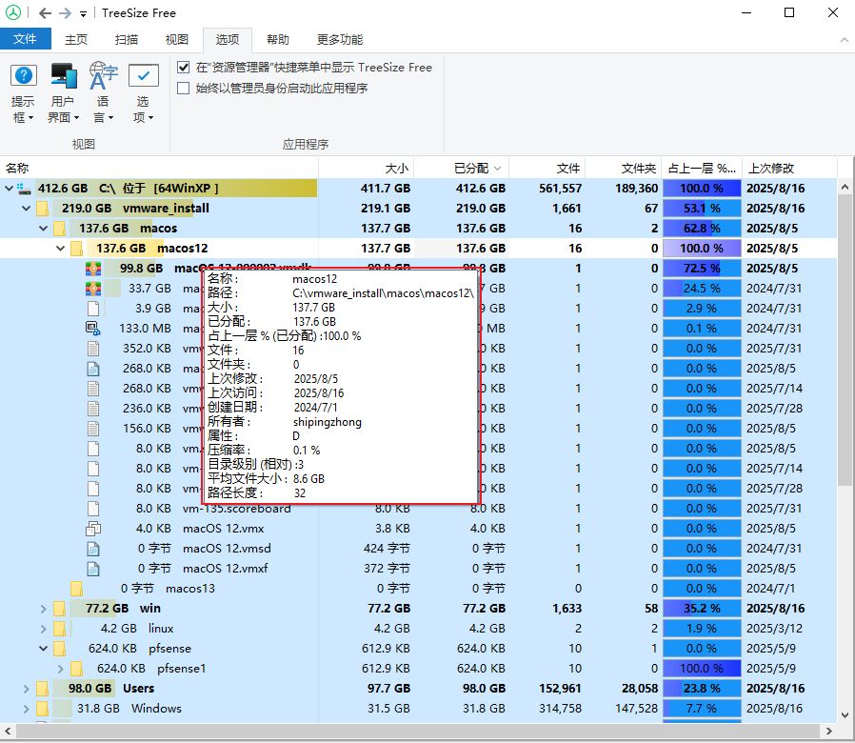Viewport: 855px width, 743px height.
Task: Switch to the 主页 home tab
Action: pyautogui.click(x=76, y=39)
